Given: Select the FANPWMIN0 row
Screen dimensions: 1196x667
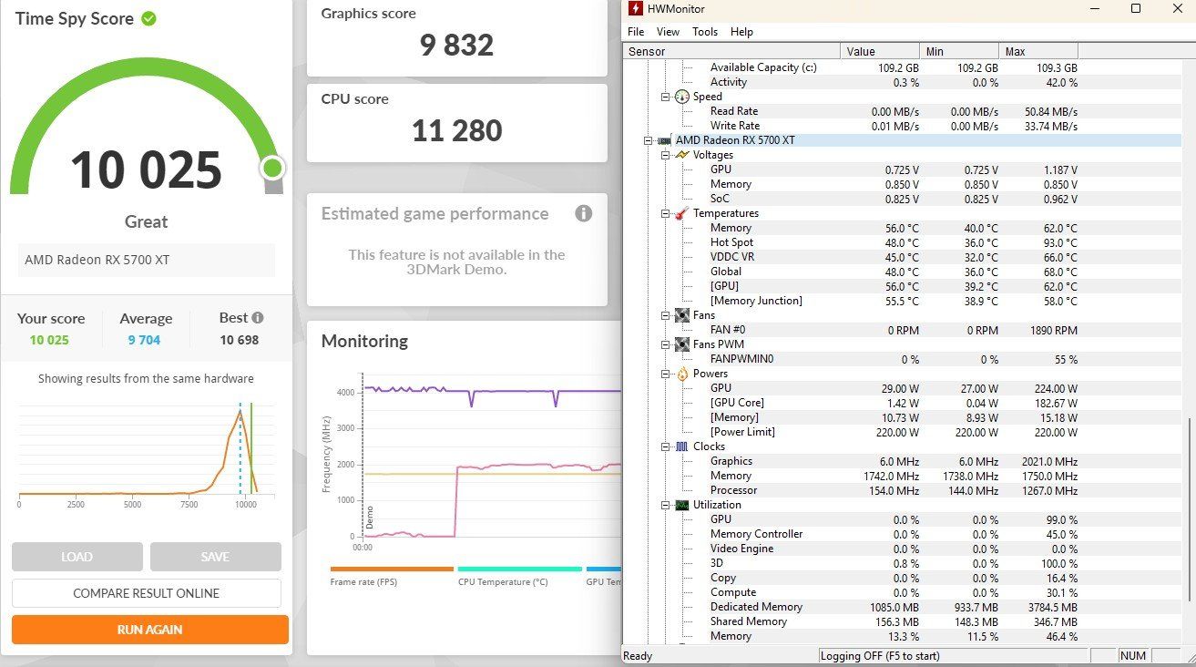Looking at the screenshot, I should click(902, 359).
